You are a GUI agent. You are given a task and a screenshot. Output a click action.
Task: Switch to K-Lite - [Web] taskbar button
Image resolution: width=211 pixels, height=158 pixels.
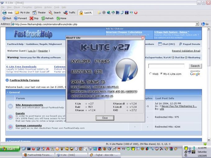71,155
